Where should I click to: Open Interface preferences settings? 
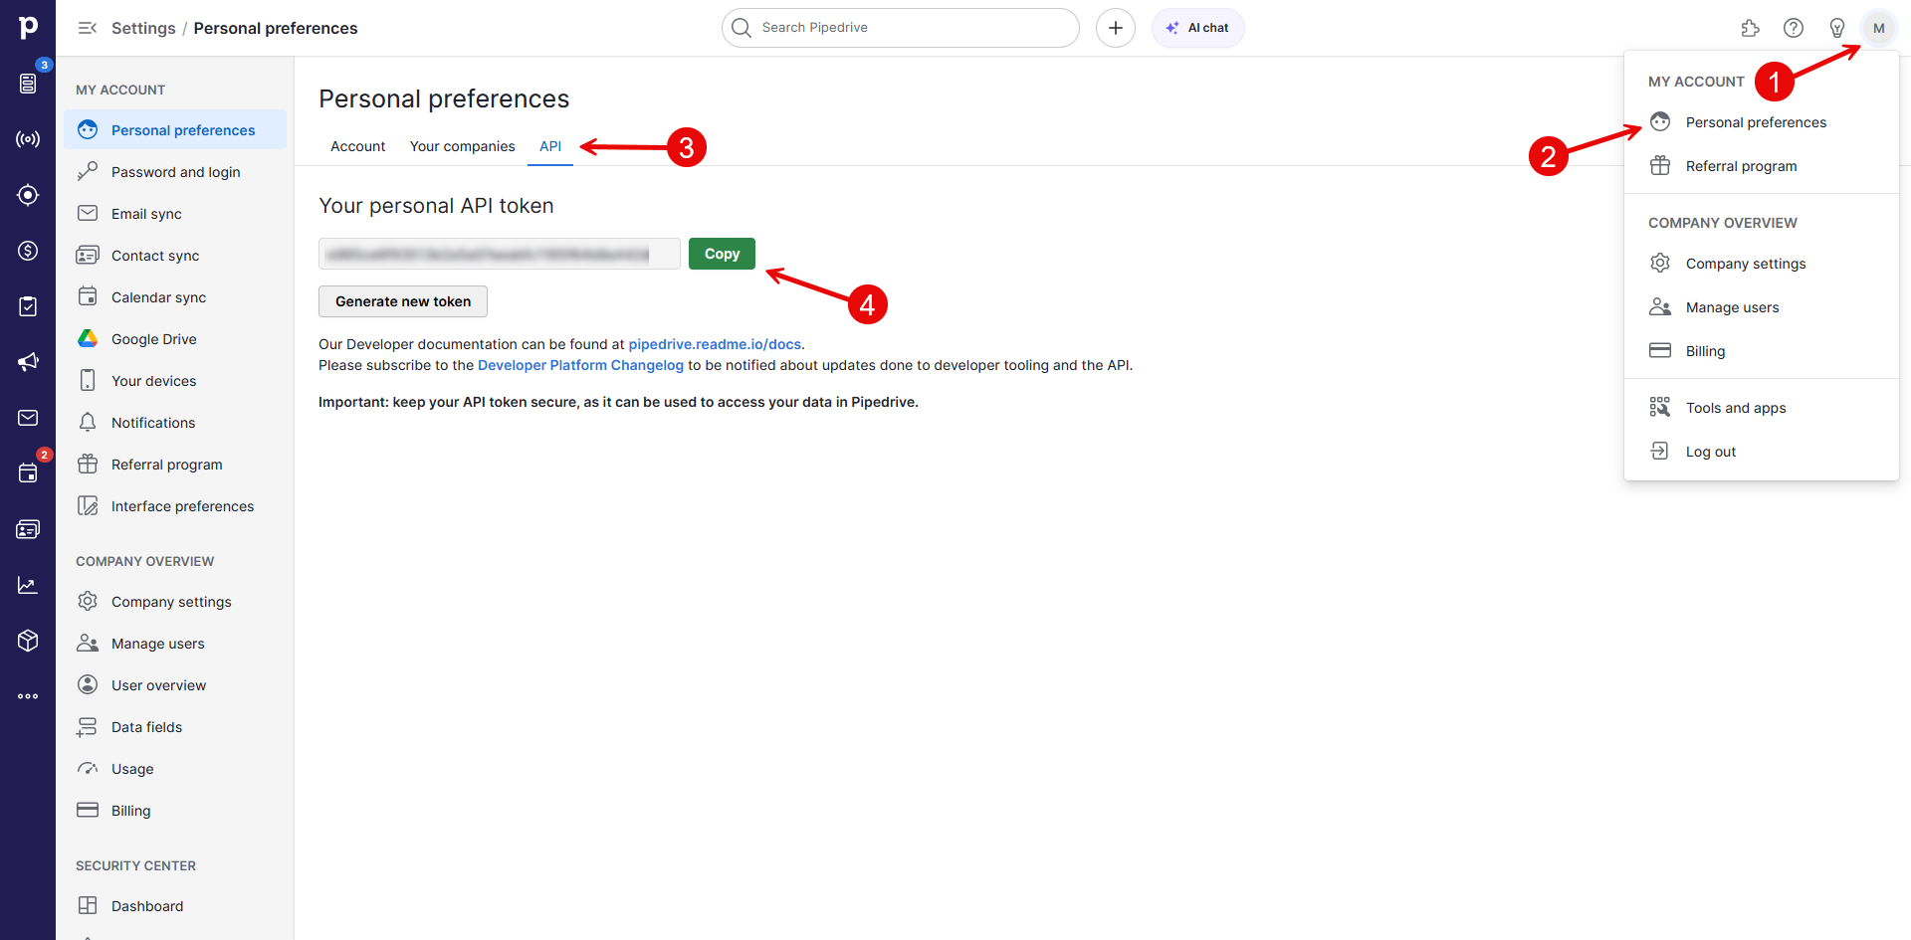coord(175,506)
